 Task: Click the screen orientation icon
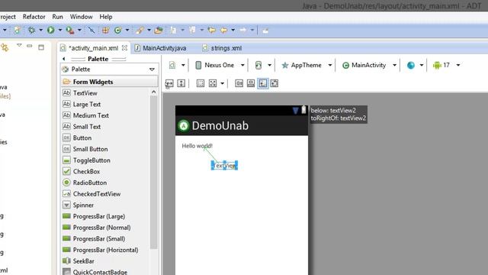point(258,65)
